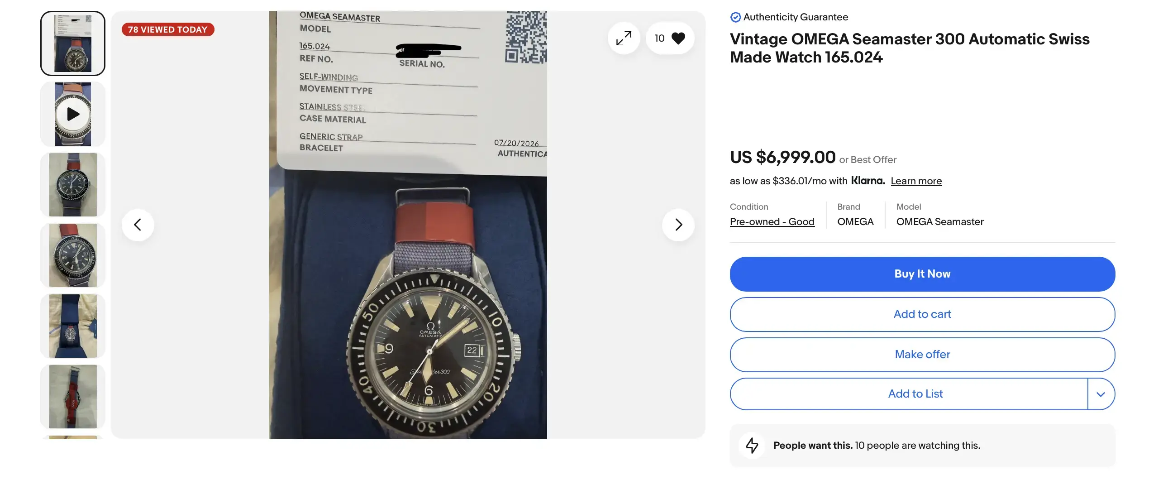Click the Authenticity Guarantee checkmark icon
The image size is (1163, 480).
[x=735, y=17]
